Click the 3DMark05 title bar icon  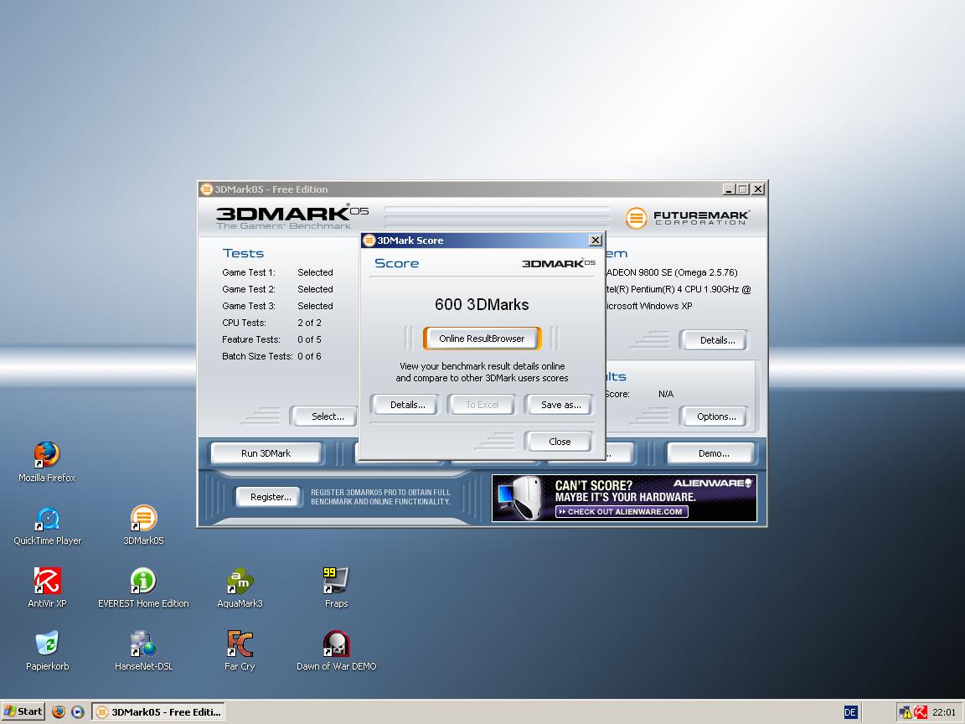[207, 189]
